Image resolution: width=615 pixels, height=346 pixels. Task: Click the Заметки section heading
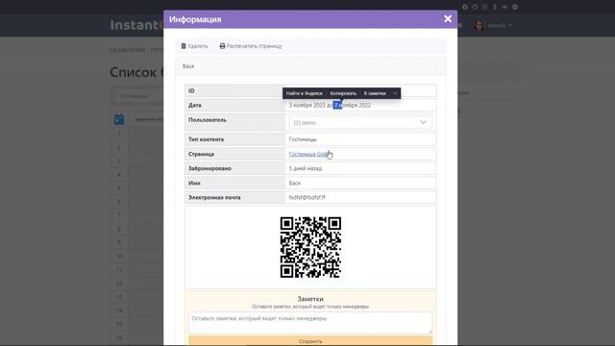click(310, 299)
